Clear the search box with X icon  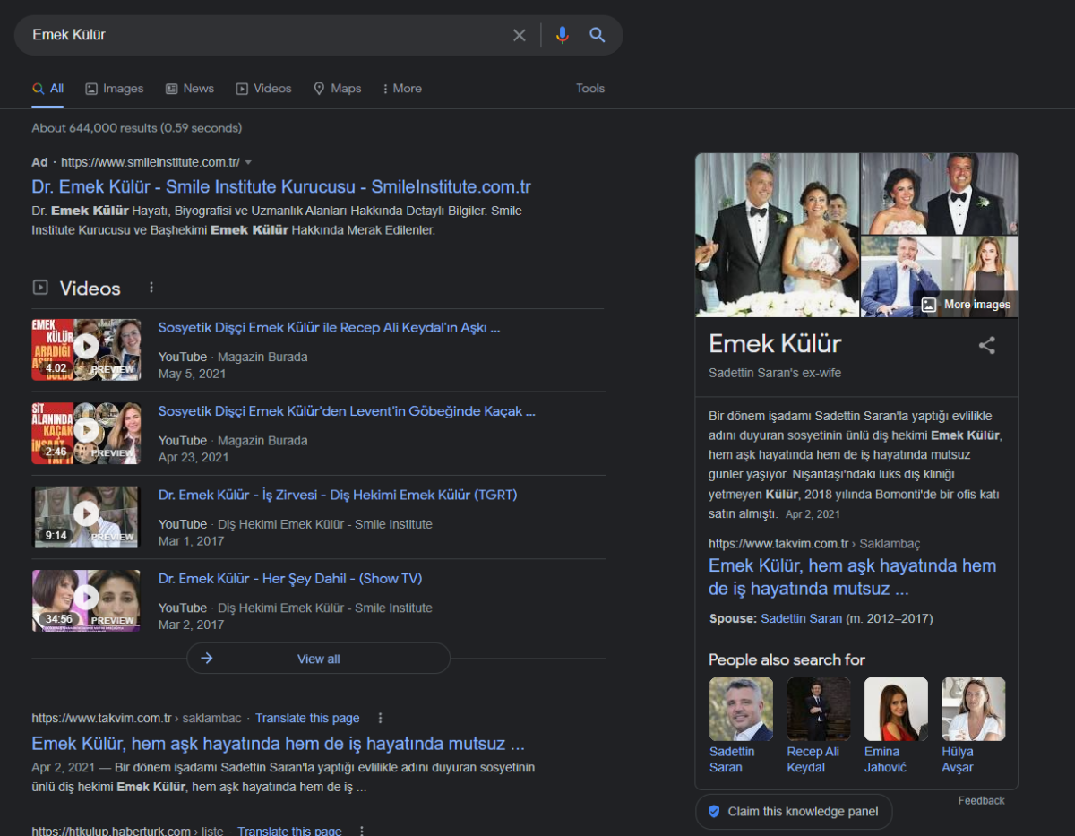click(520, 35)
